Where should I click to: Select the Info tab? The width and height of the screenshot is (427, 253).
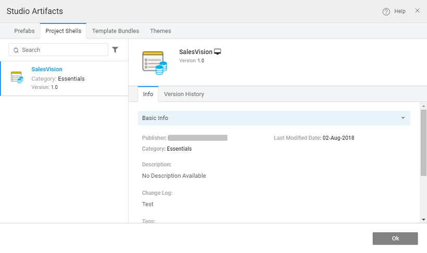(x=148, y=94)
